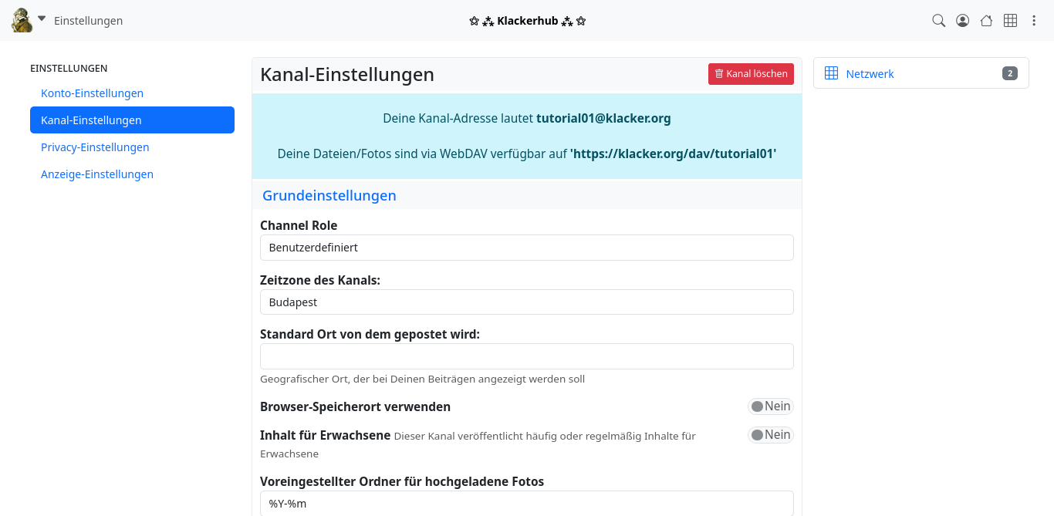Open the Netzwerk link

pos(870,74)
